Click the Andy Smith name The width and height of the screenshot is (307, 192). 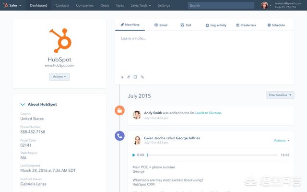[153, 113]
